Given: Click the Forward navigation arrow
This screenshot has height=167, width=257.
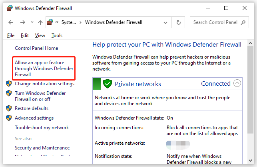Looking at the screenshot, I should pyautogui.click(x=22, y=22).
